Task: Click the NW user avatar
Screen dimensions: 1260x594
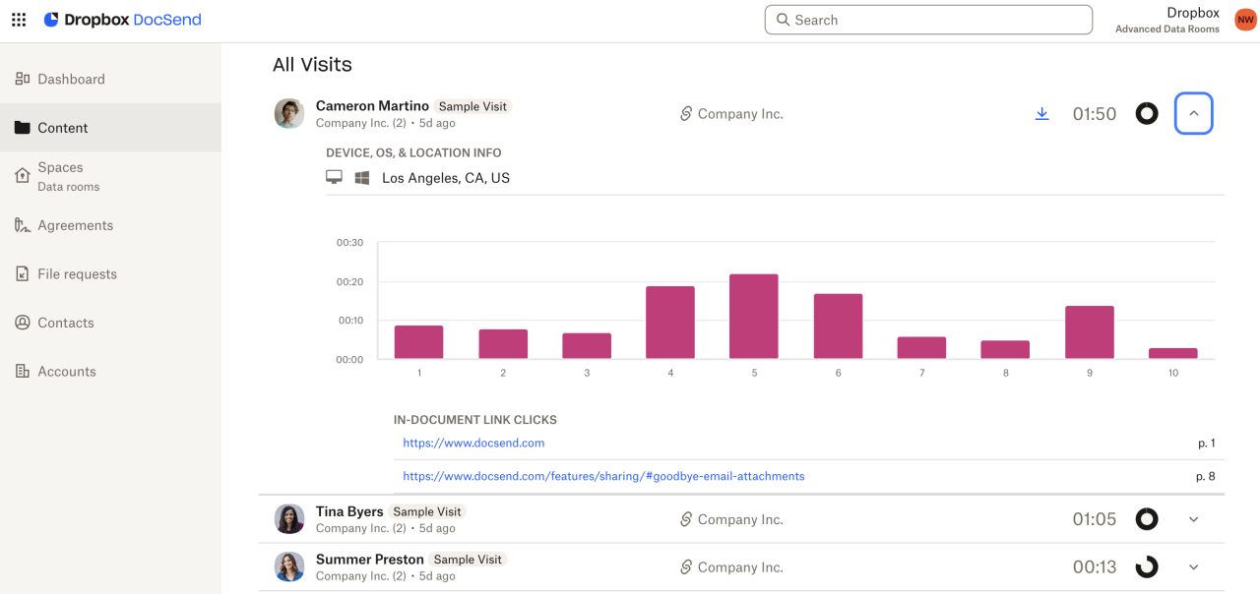Action: point(1244,20)
